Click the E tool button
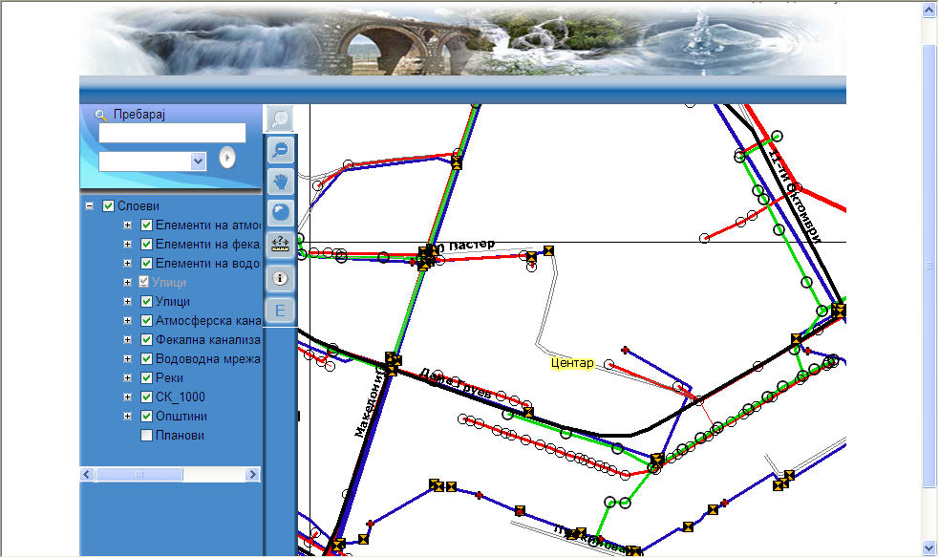The height and width of the screenshot is (558, 939). pos(280,310)
